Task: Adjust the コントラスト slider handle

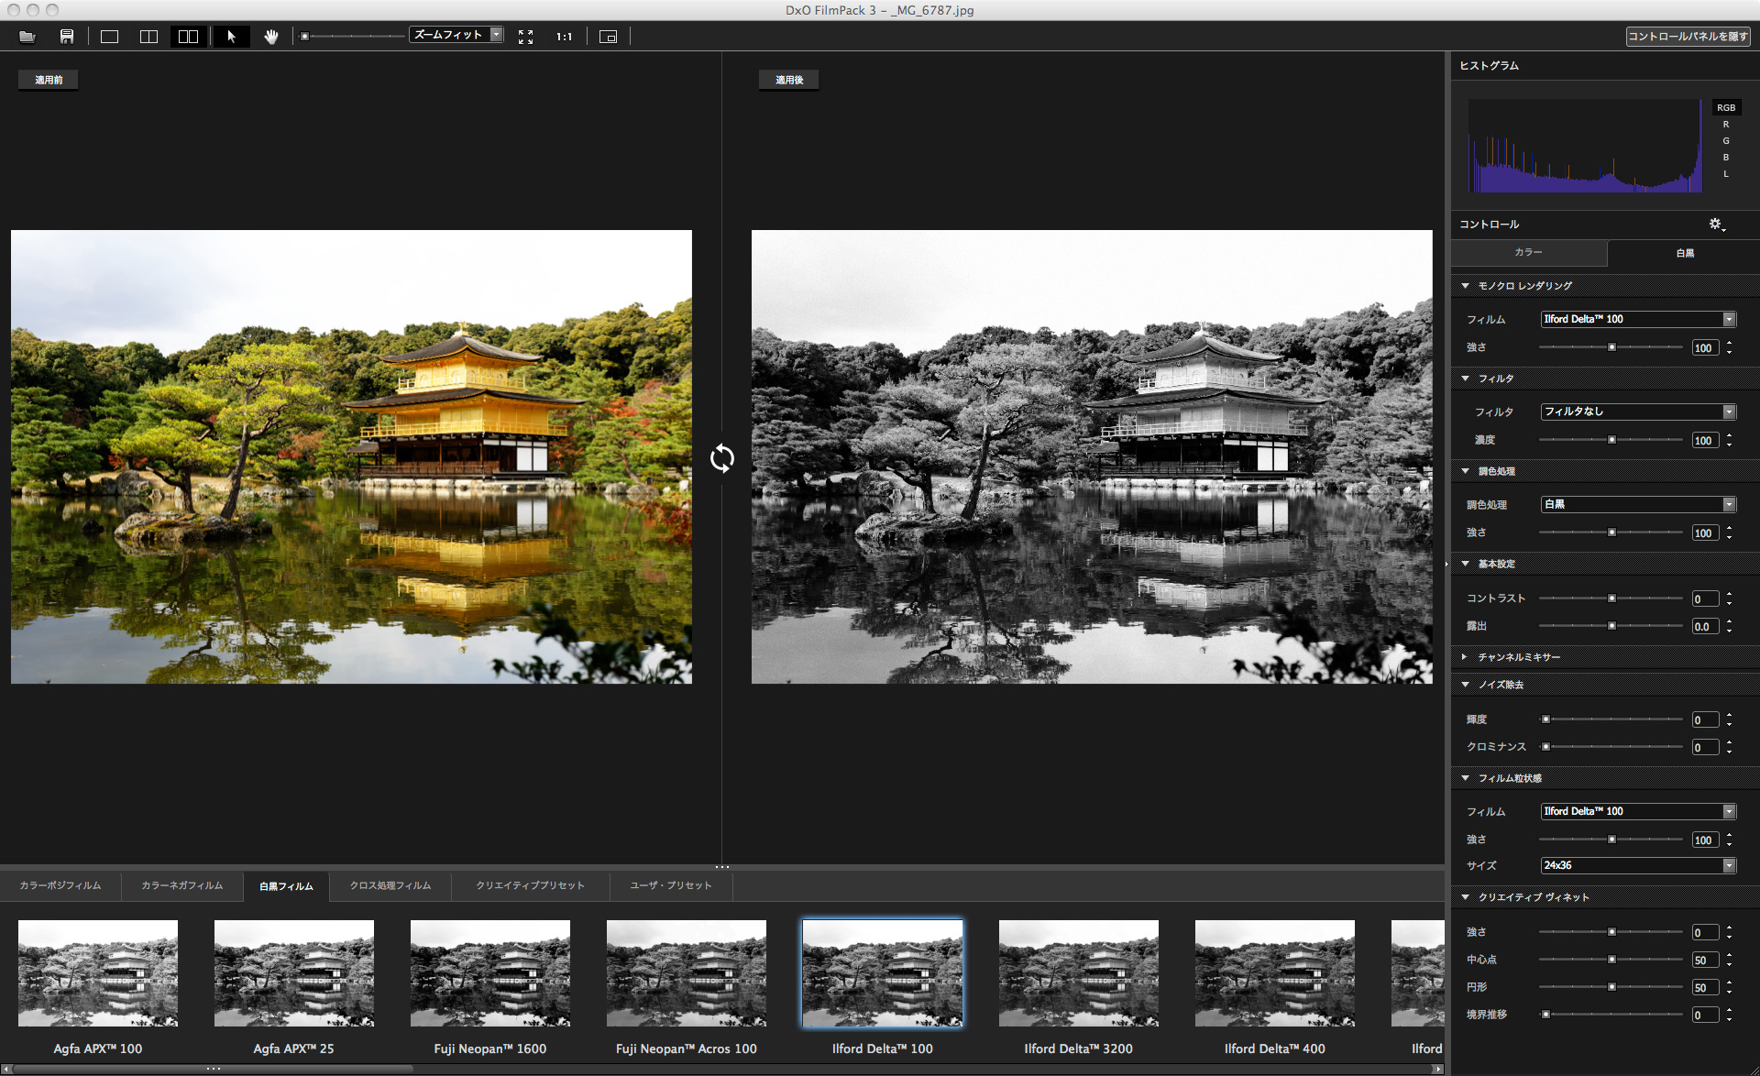Action: [1611, 598]
